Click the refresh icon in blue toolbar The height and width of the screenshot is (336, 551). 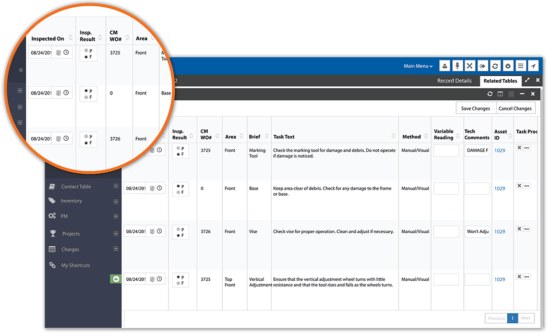tap(495, 66)
